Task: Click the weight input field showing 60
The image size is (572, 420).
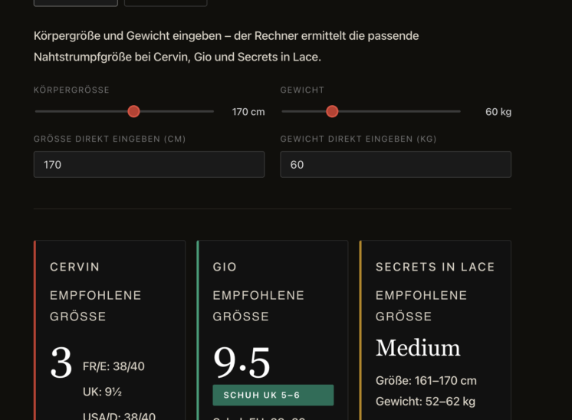Action: (396, 165)
